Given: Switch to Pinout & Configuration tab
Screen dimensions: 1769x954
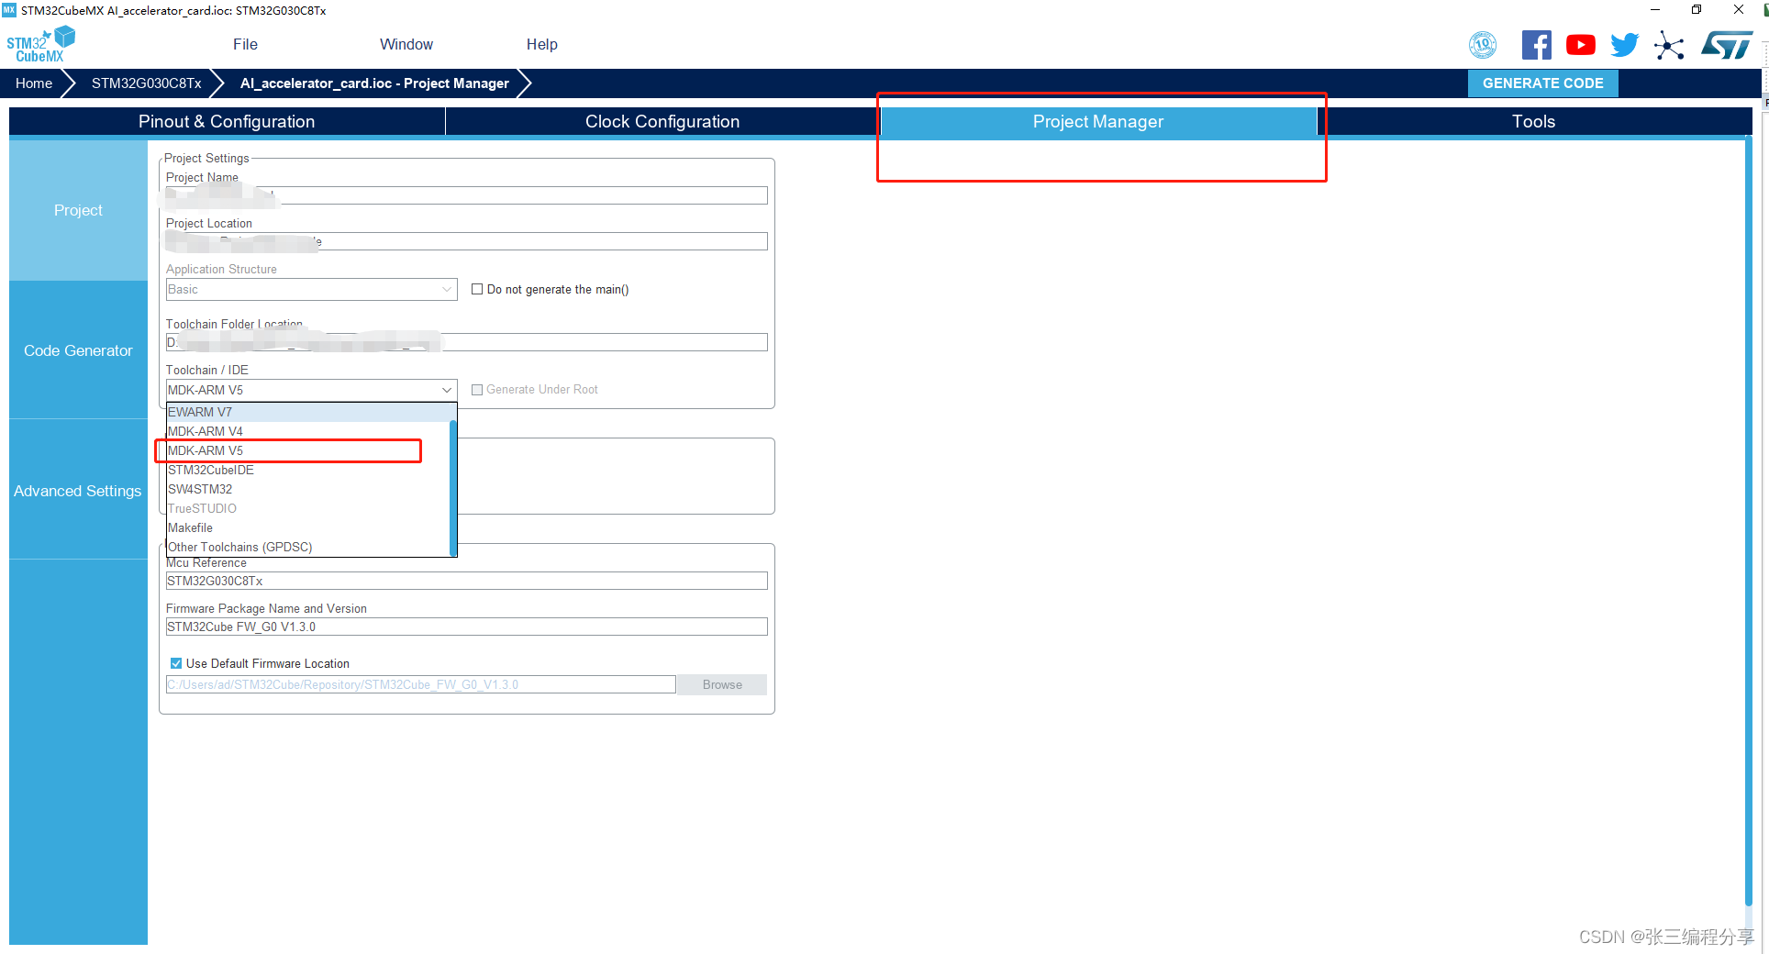Looking at the screenshot, I should pyautogui.click(x=227, y=122).
